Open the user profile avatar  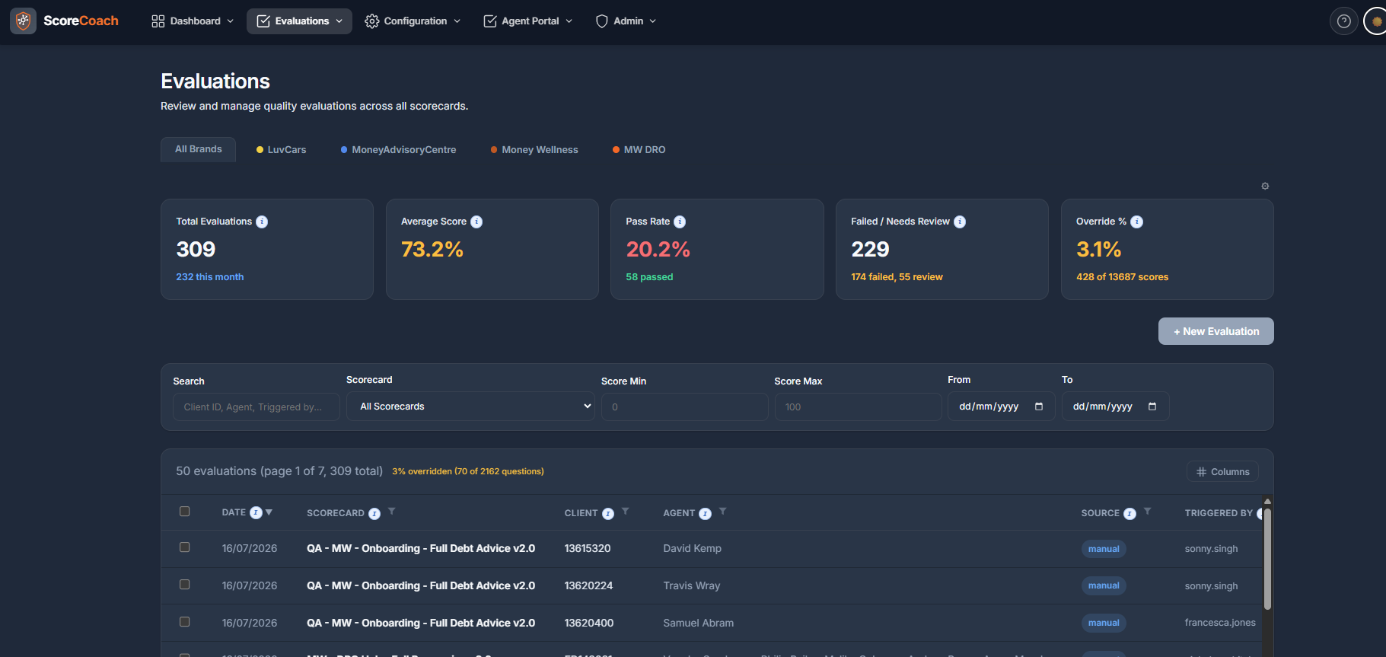click(1376, 21)
